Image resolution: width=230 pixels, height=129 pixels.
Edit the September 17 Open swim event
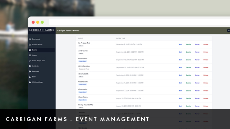[180, 60]
